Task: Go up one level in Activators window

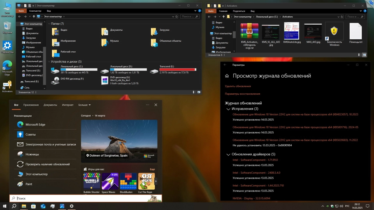Action: [x=224, y=17]
